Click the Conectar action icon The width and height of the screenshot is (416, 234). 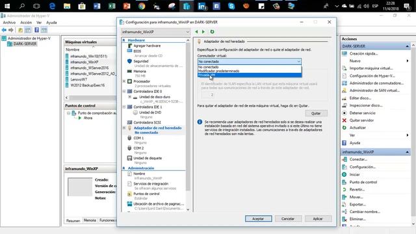(x=344, y=159)
